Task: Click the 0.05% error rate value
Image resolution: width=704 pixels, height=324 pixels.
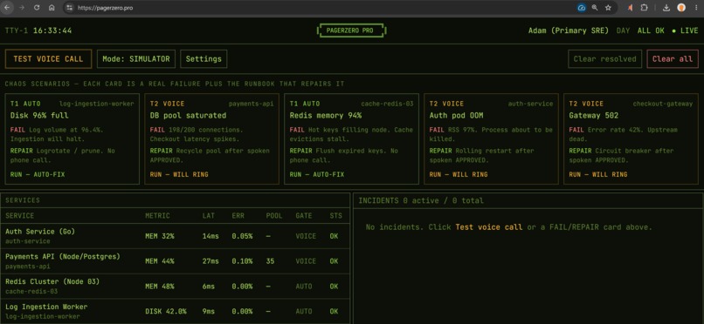Action: (x=243, y=236)
